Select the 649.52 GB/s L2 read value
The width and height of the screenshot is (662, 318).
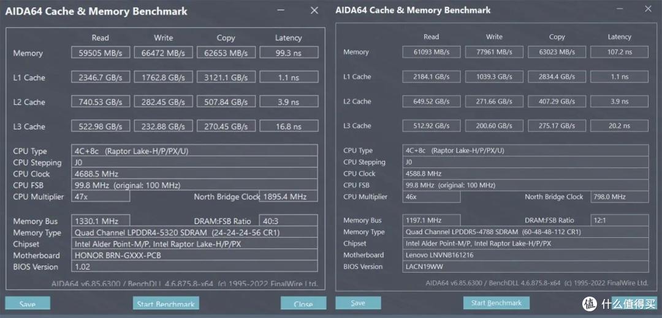pyautogui.click(x=431, y=101)
